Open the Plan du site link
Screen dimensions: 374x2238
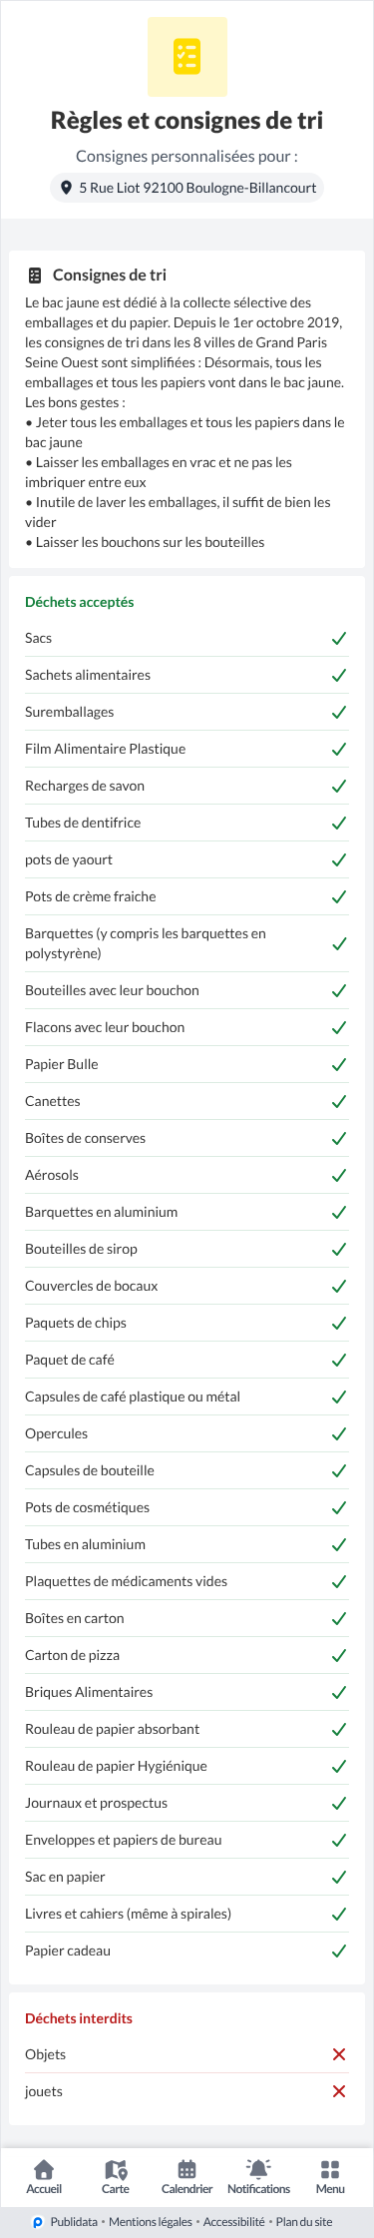(304, 2222)
